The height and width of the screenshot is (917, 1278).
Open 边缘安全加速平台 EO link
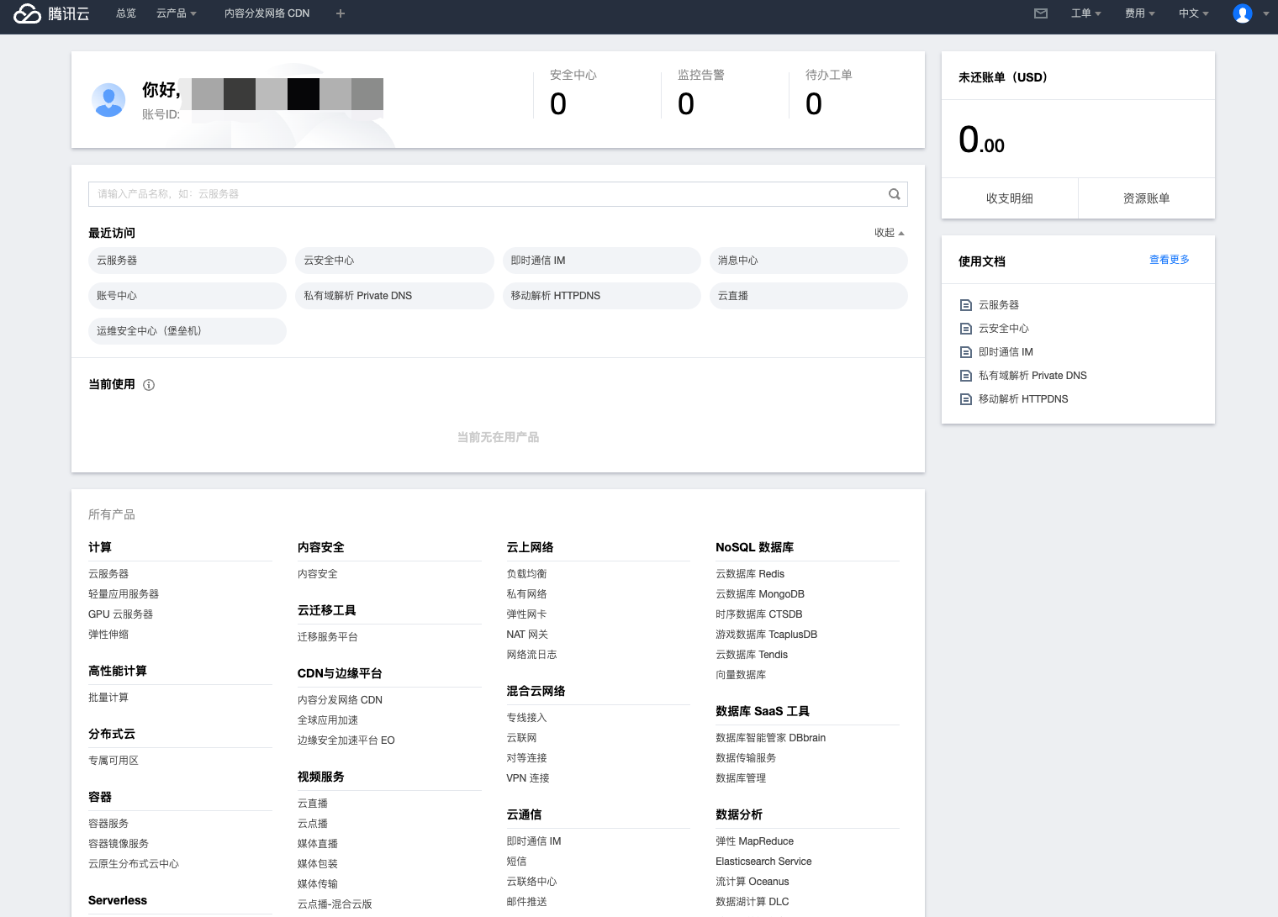pyautogui.click(x=346, y=740)
